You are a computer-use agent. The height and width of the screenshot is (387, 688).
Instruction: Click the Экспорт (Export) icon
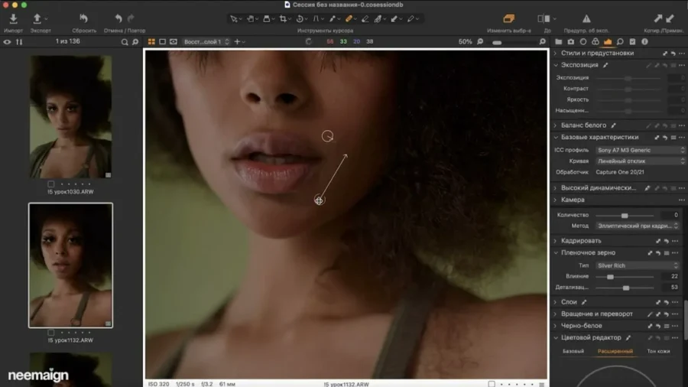(37, 18)
